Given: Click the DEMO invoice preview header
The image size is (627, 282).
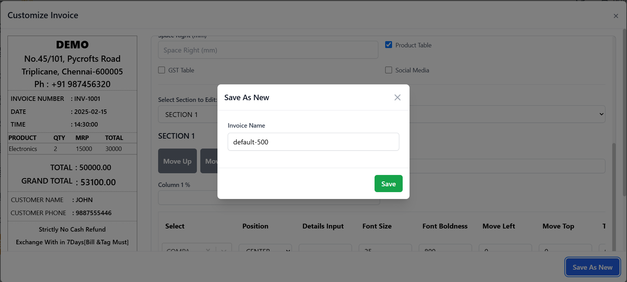Looking at the screenshot, I should point(72,45).
